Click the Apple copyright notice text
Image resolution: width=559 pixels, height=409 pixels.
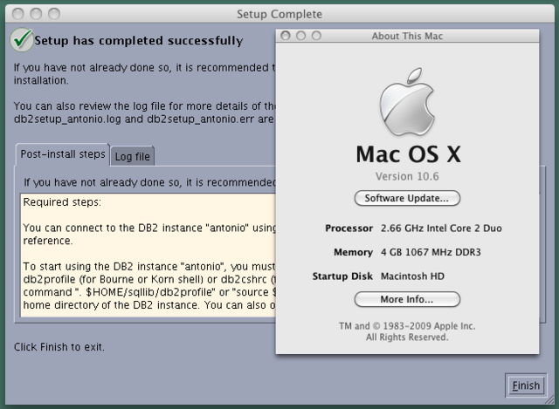click(x=407, y=331)
